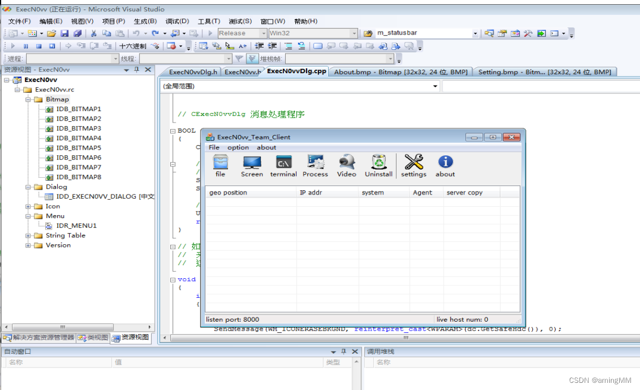Collapse the BOOL function code block
Screen dimensions: 640x390
[x=173, y=131]
